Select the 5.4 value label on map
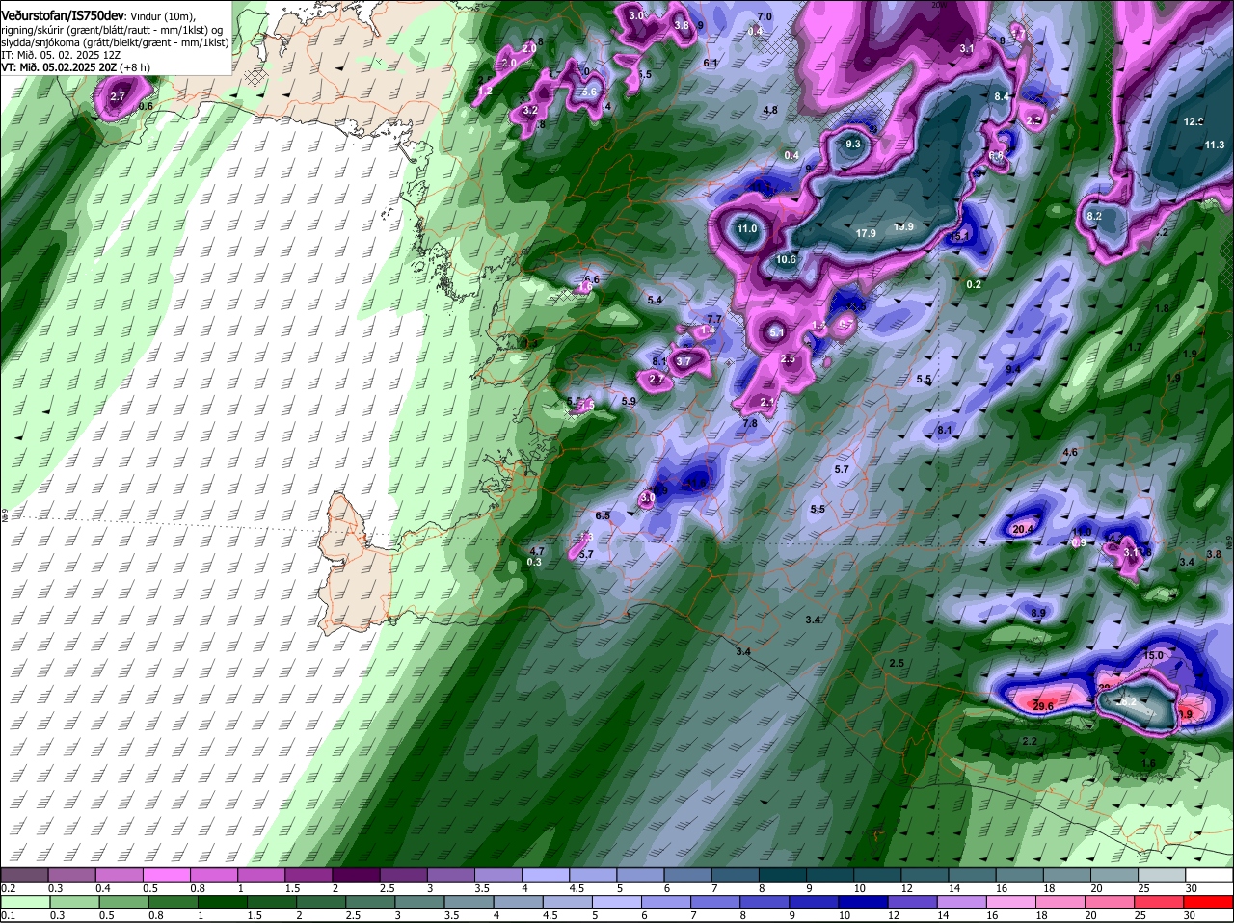The width and height of the screenshot is (1234, 923). pyautogui.click(x=655, y=301)
